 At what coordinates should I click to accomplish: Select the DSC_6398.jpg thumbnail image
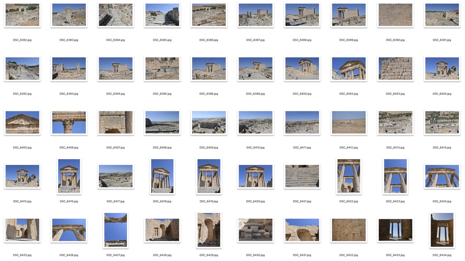[255, 69]
